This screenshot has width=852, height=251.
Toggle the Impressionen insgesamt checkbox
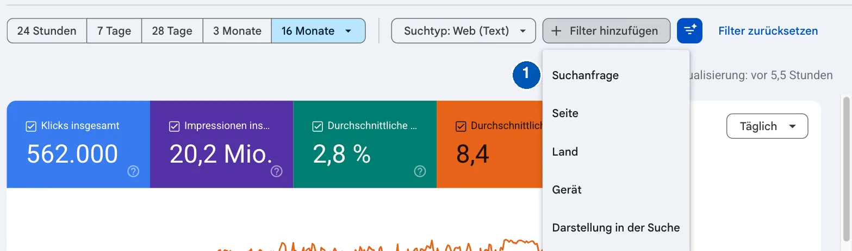click(x=174, y=126)
